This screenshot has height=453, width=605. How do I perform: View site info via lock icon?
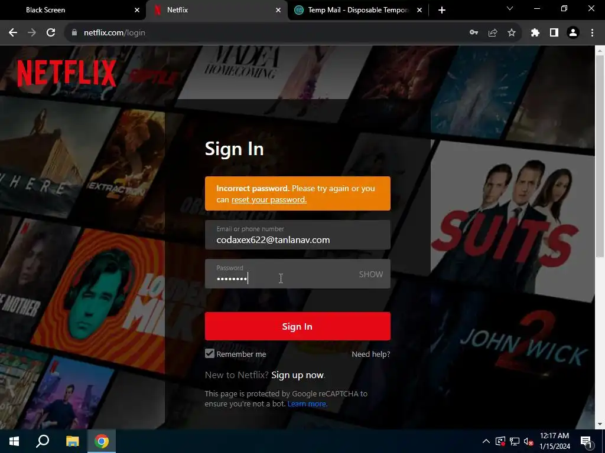(x=74, y=33)
